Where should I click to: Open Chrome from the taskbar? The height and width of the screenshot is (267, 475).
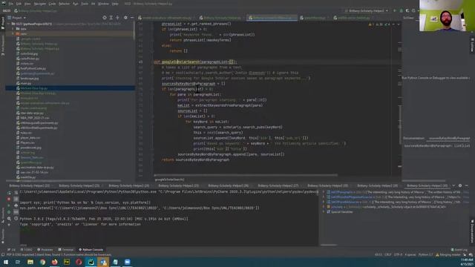pyautogui.click(x=42, y=262)
